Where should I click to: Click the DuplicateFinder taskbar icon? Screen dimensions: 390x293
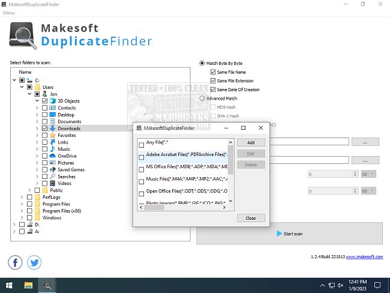47,286
